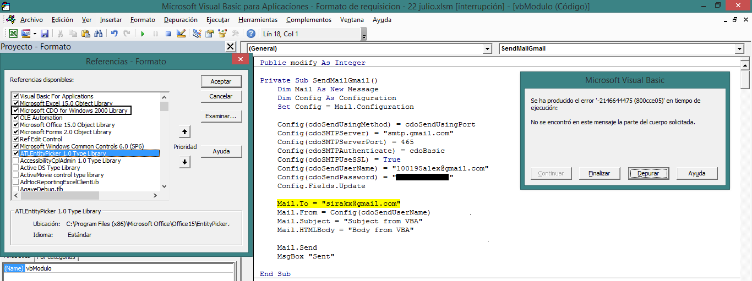Open the (General) object dropdown
The width and height of the screenshot is (752, 281).
(487, 49)
